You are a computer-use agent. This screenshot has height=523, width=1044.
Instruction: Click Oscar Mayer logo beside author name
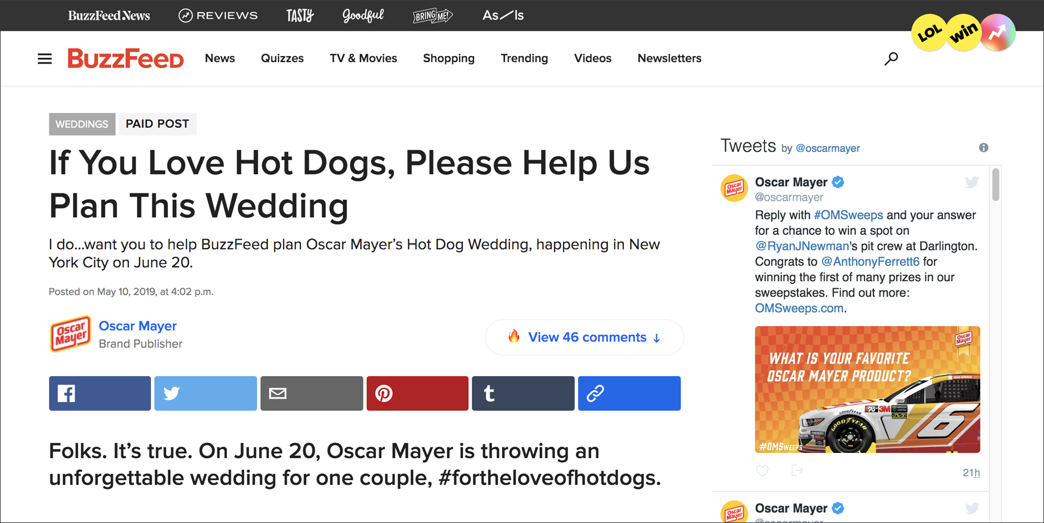[x=70, y=334]
